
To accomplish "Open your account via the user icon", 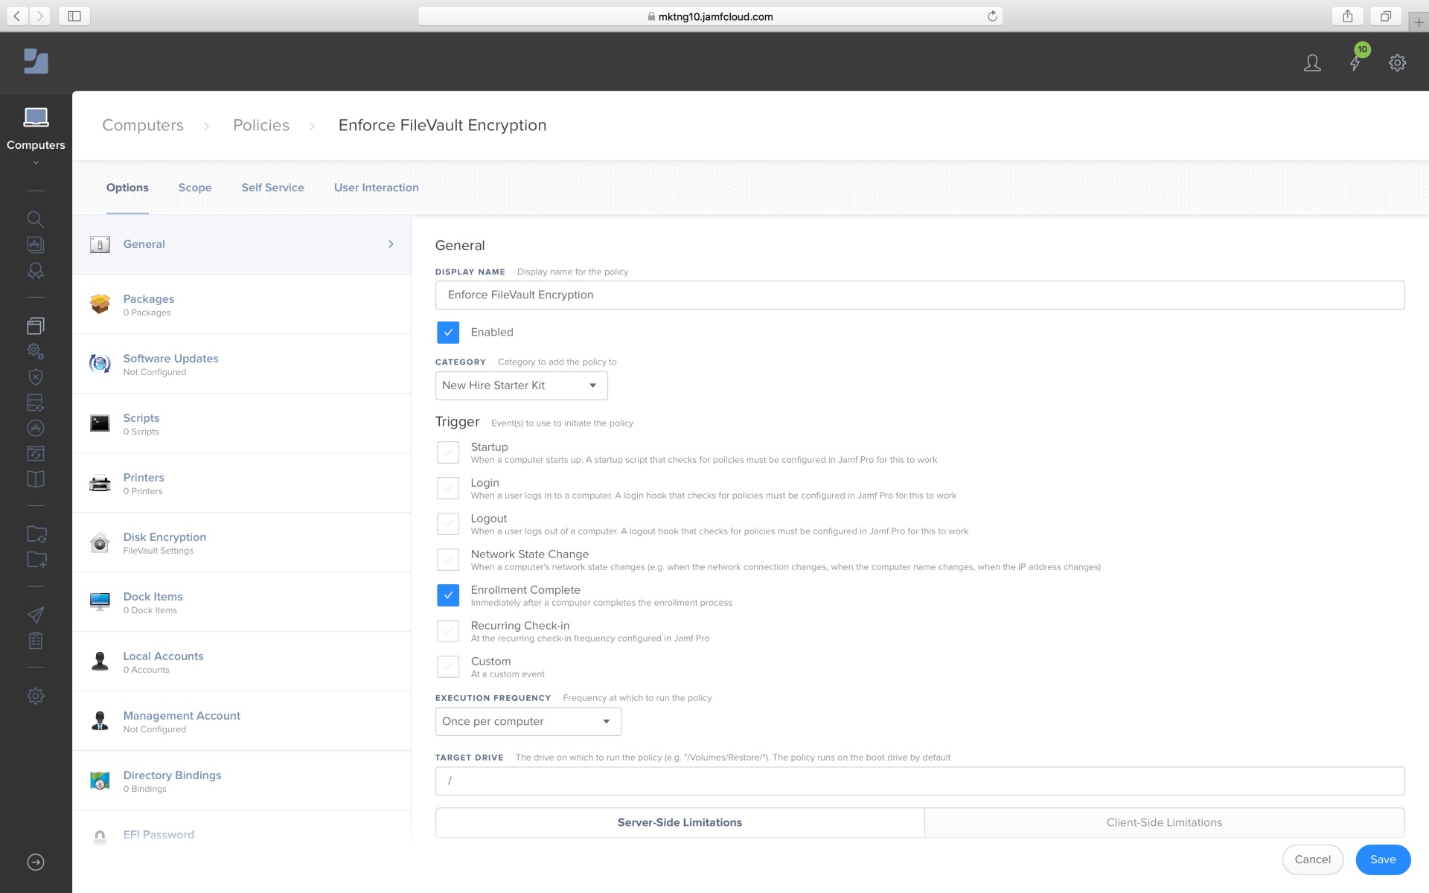I will (x=1312, y=63).
